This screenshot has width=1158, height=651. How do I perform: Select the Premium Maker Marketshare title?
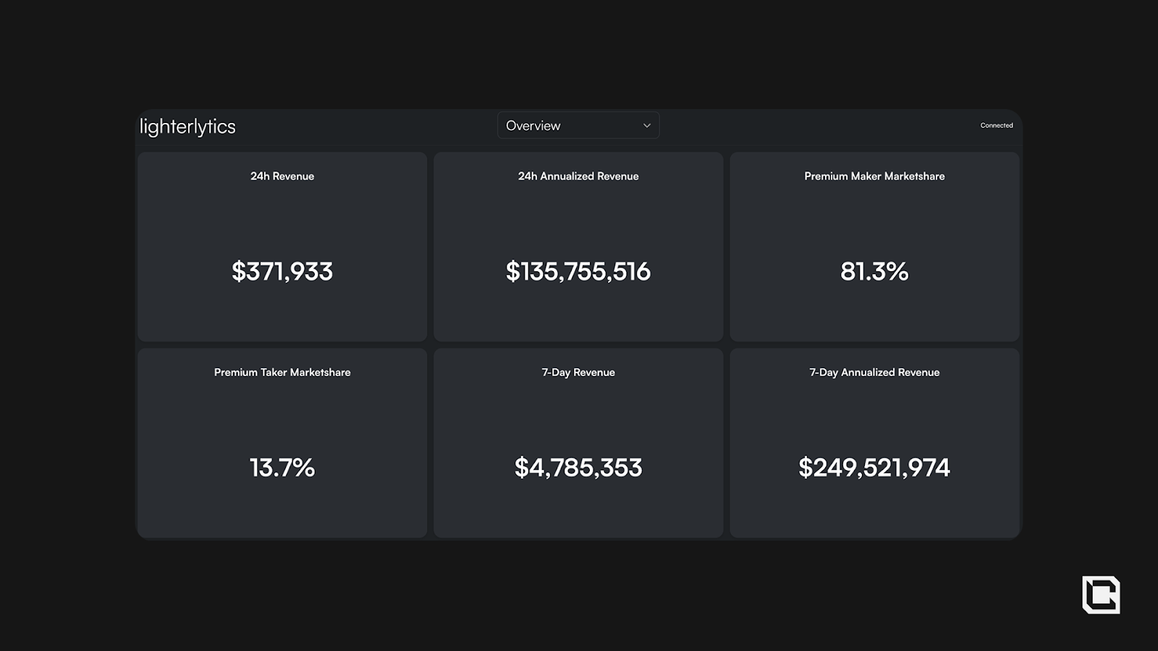874,176
